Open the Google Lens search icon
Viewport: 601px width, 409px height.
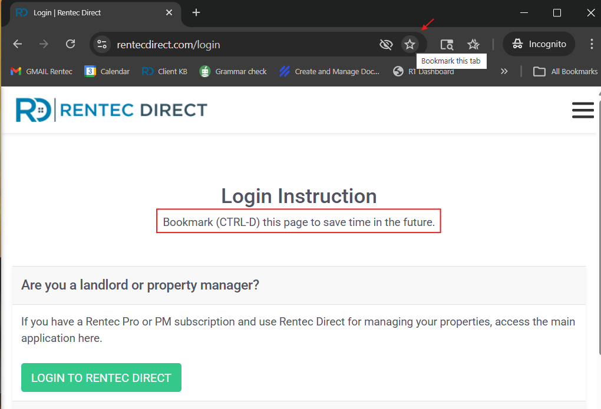point(447,44)
